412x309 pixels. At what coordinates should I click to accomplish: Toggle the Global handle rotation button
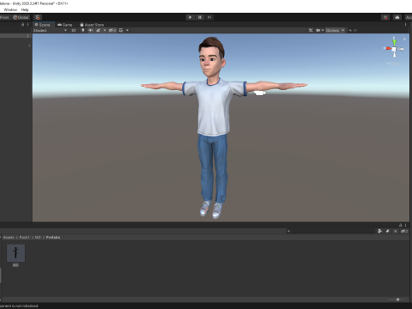[x=21, y=17]
